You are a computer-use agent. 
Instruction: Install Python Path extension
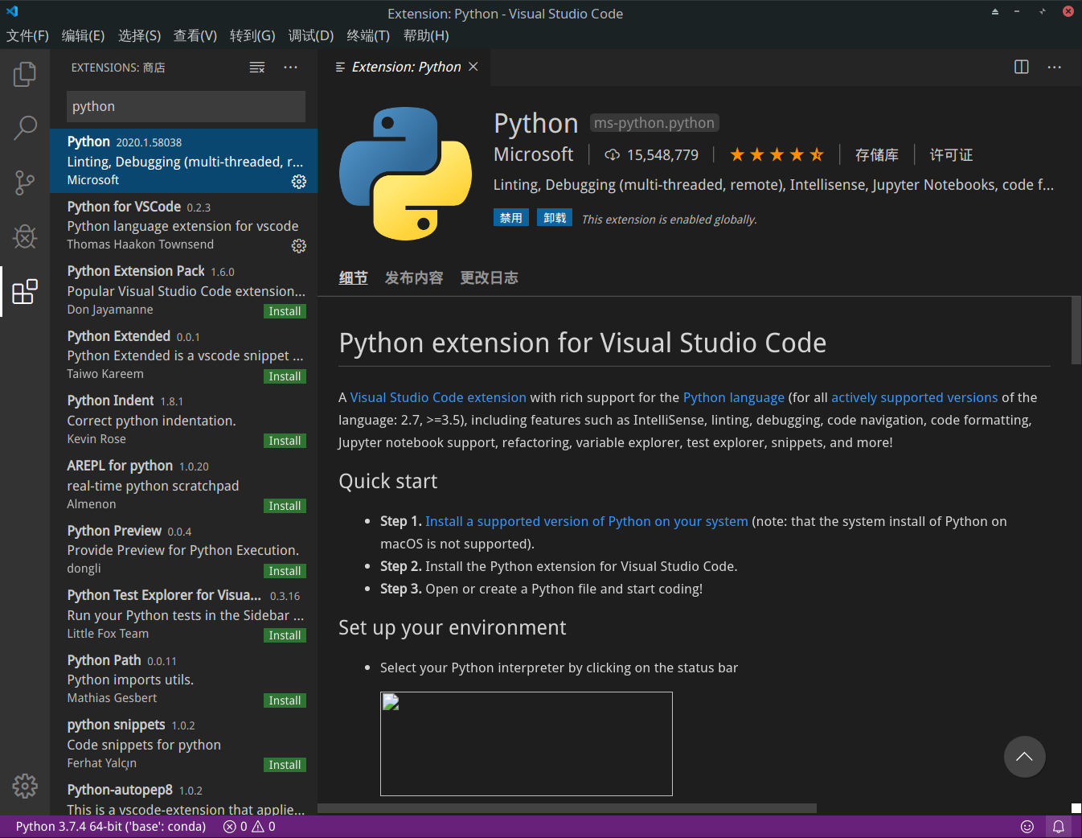point(285,700)
